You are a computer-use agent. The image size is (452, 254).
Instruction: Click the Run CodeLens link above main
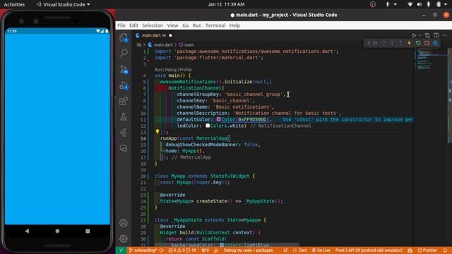(158, 70)
